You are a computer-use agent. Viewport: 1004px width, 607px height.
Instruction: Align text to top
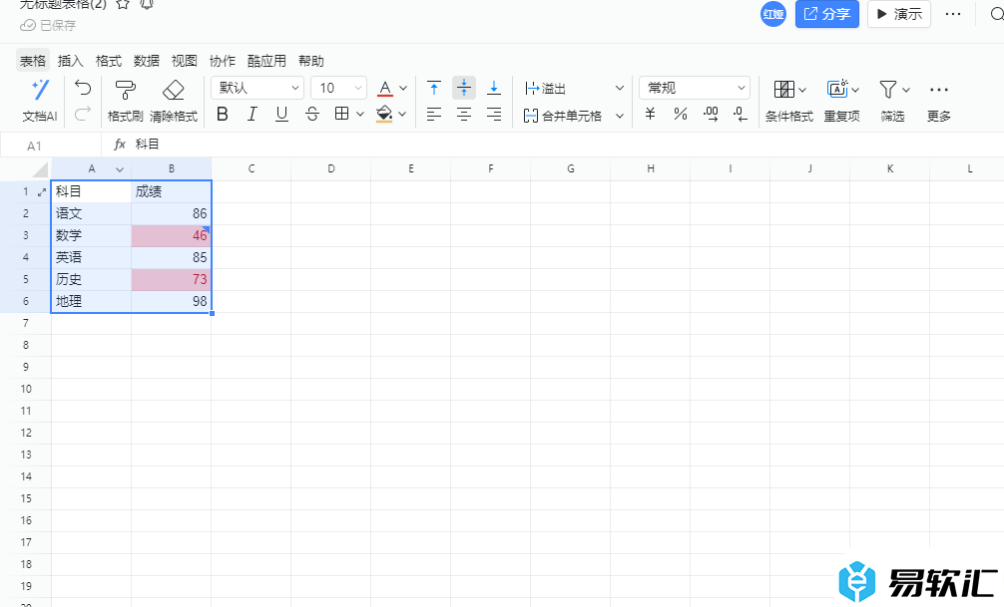(433, 88)
